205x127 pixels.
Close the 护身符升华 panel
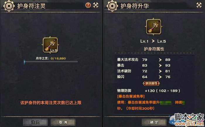tap(199, 5)
